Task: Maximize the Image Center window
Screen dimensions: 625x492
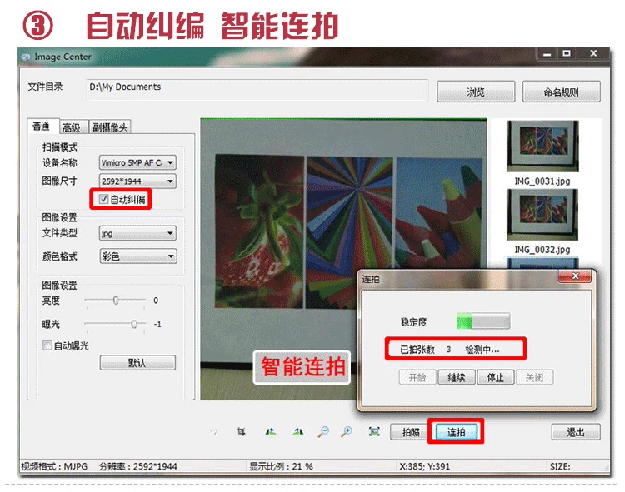Action: (567, 53)
